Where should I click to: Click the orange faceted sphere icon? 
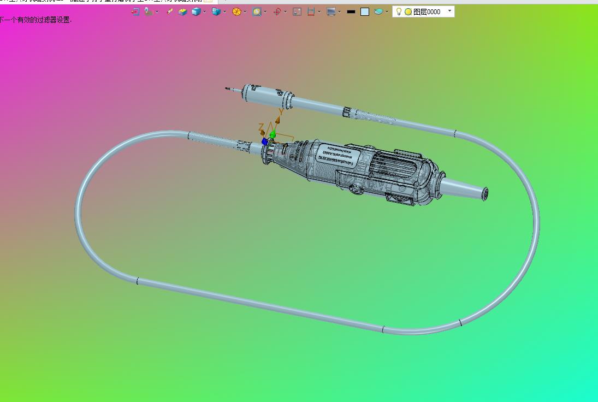coord(236,12)
